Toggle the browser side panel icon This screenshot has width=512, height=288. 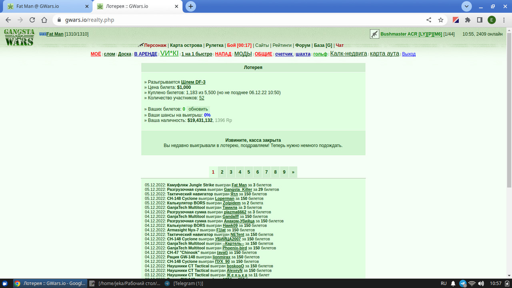[480, 20]
